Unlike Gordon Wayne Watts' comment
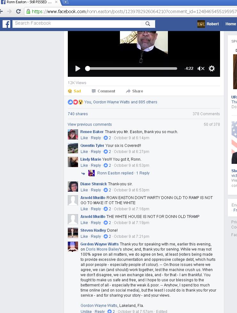Screen dimensions: 237x313 tap(86, 311)
